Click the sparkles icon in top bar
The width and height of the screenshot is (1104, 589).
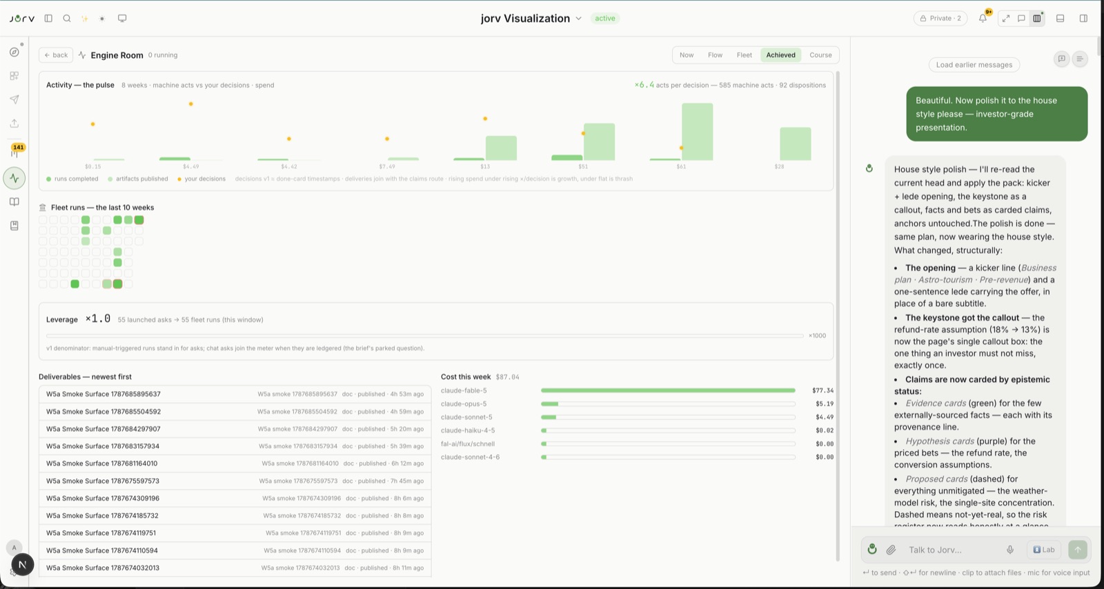[x=85, y=19]
